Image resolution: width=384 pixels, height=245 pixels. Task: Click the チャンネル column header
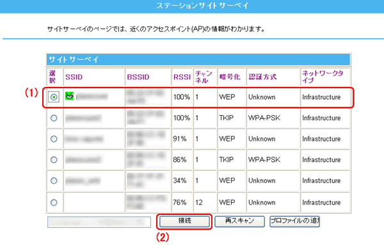point(204,77)
